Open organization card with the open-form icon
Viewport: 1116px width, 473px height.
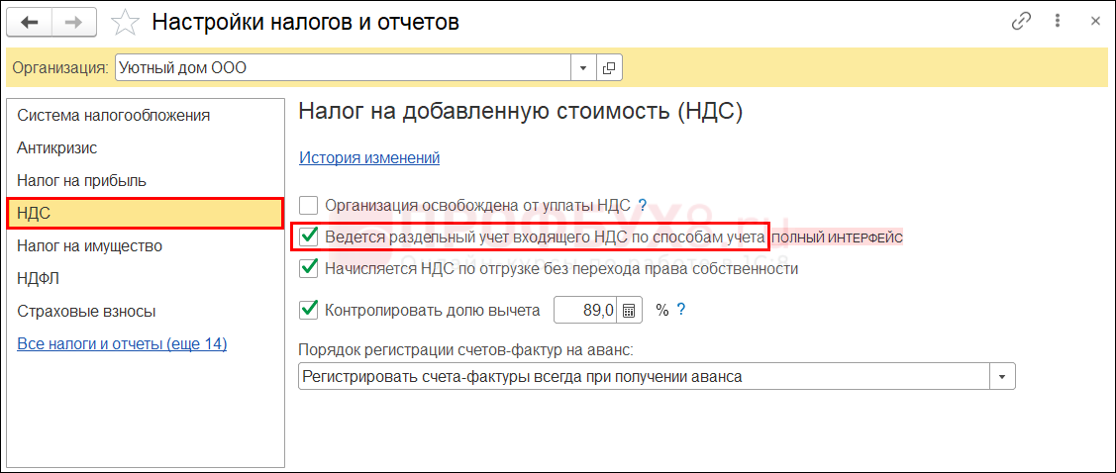pyautogui.click(x=609, y=68)
